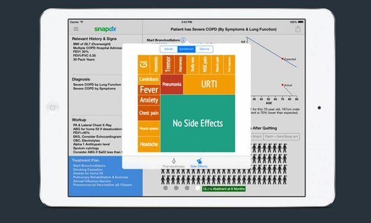Select the active white page indicator dot

(x=198, y=188)
